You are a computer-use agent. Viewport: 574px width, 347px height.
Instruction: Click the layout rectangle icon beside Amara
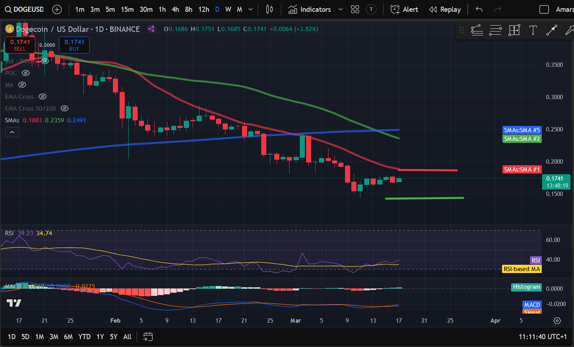[544, 9]
